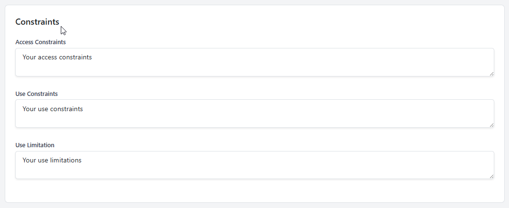This screenshot has height=208, width=509.
Task: Click blank card area right of Use Constraints label
Action: pyautogui.click(x=285, y=94)
